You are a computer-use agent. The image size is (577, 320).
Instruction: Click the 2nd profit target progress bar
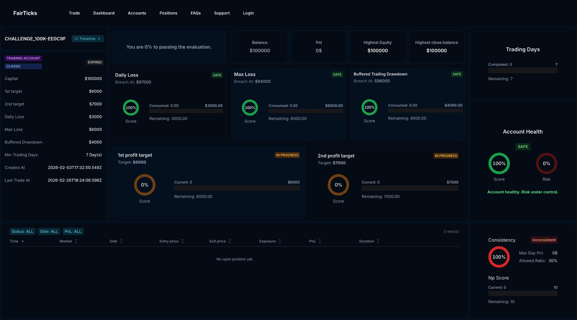pos(410,188)
